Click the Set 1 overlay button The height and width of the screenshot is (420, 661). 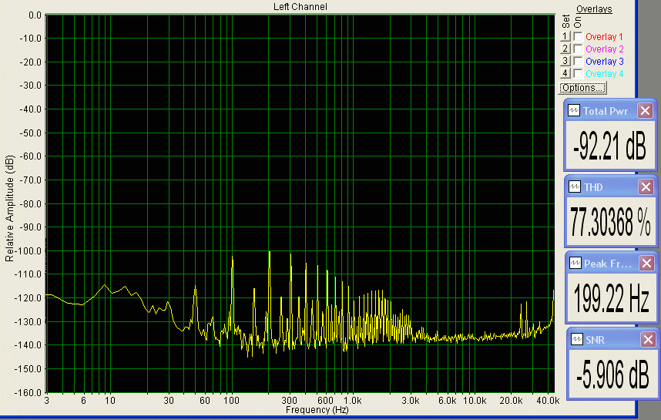tap(565, 36)
